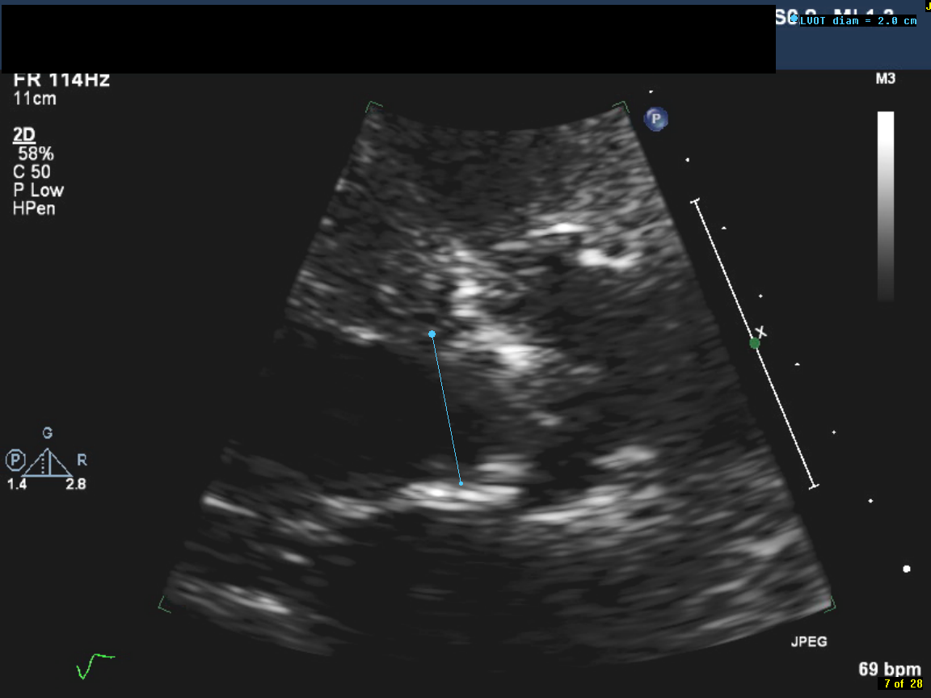
Task: Click the blue LVOT caliper measurement line
Action: [446, 408]
